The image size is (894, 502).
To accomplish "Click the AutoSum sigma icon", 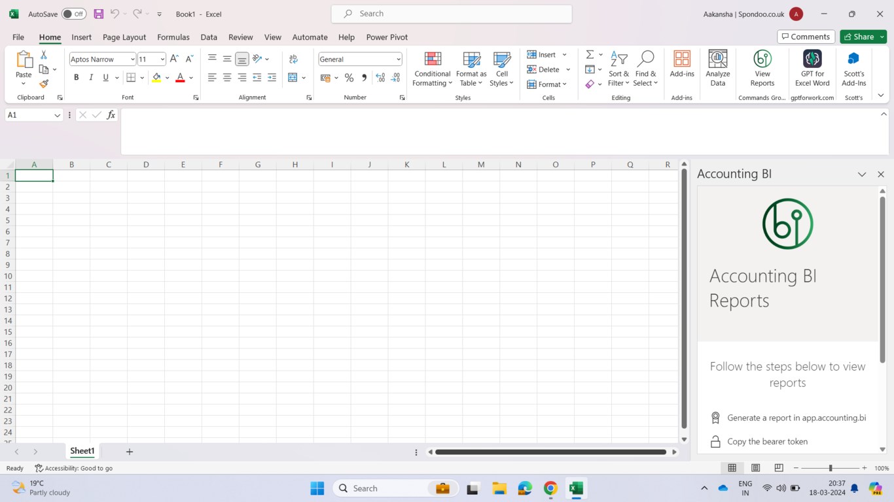I will tap(590, 55).
